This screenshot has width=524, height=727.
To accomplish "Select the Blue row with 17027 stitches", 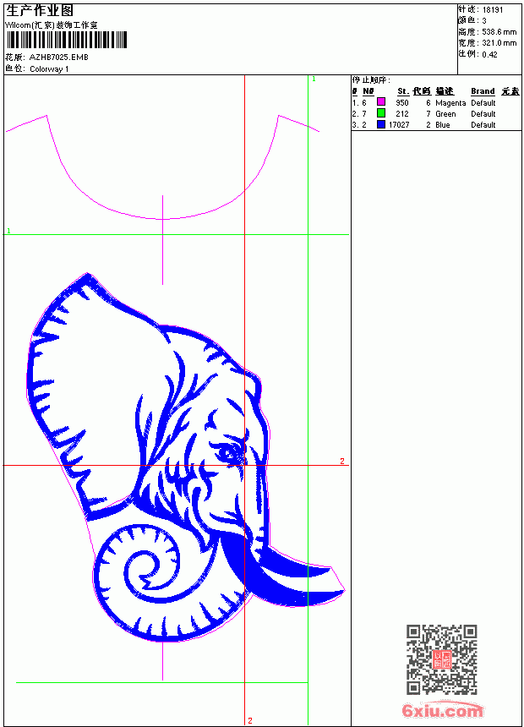I will [436, 125].
